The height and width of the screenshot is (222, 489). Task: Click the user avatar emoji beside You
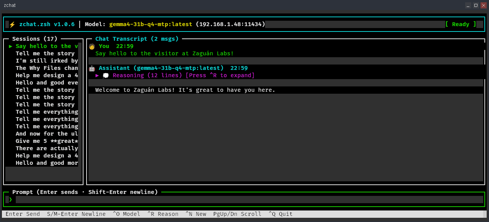[x=92, y=46]
